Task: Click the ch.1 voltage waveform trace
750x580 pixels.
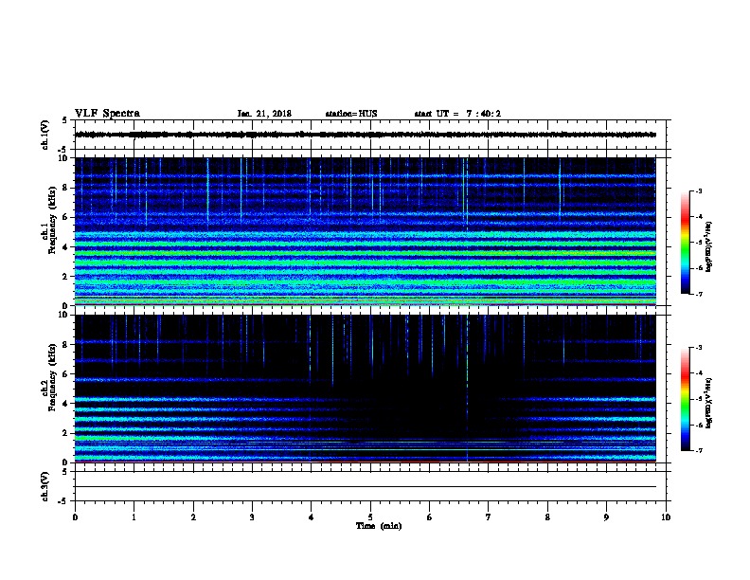Action: [366, 135]
